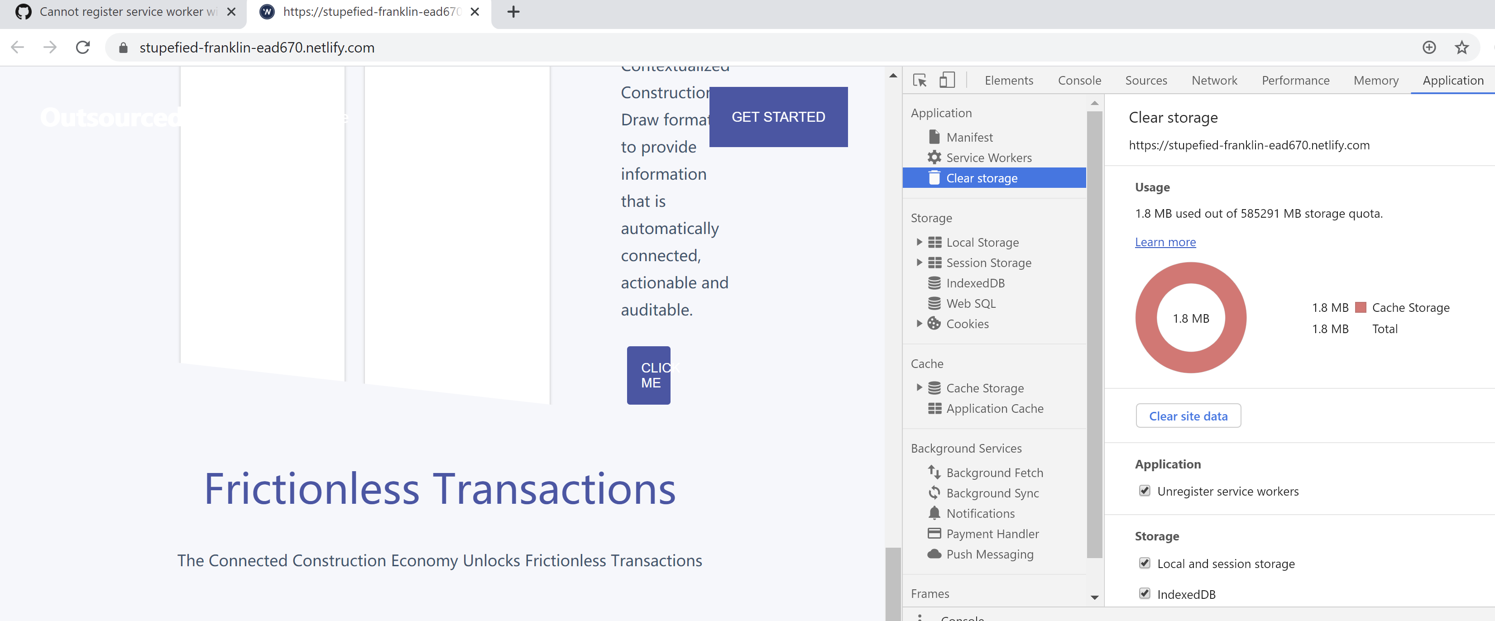The height and width of the screenshot is (621, 1495).
Task: Click the GET STARTED button on the webpage
Action: tap(778, 117)
